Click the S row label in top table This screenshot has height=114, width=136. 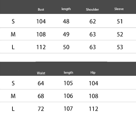point(13,21)
